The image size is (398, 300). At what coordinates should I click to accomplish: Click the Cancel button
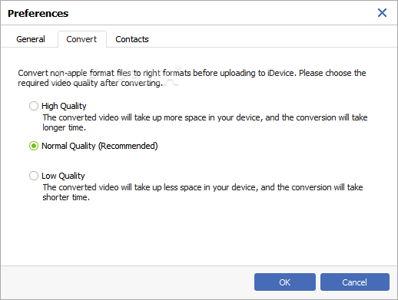click(355, 282)
